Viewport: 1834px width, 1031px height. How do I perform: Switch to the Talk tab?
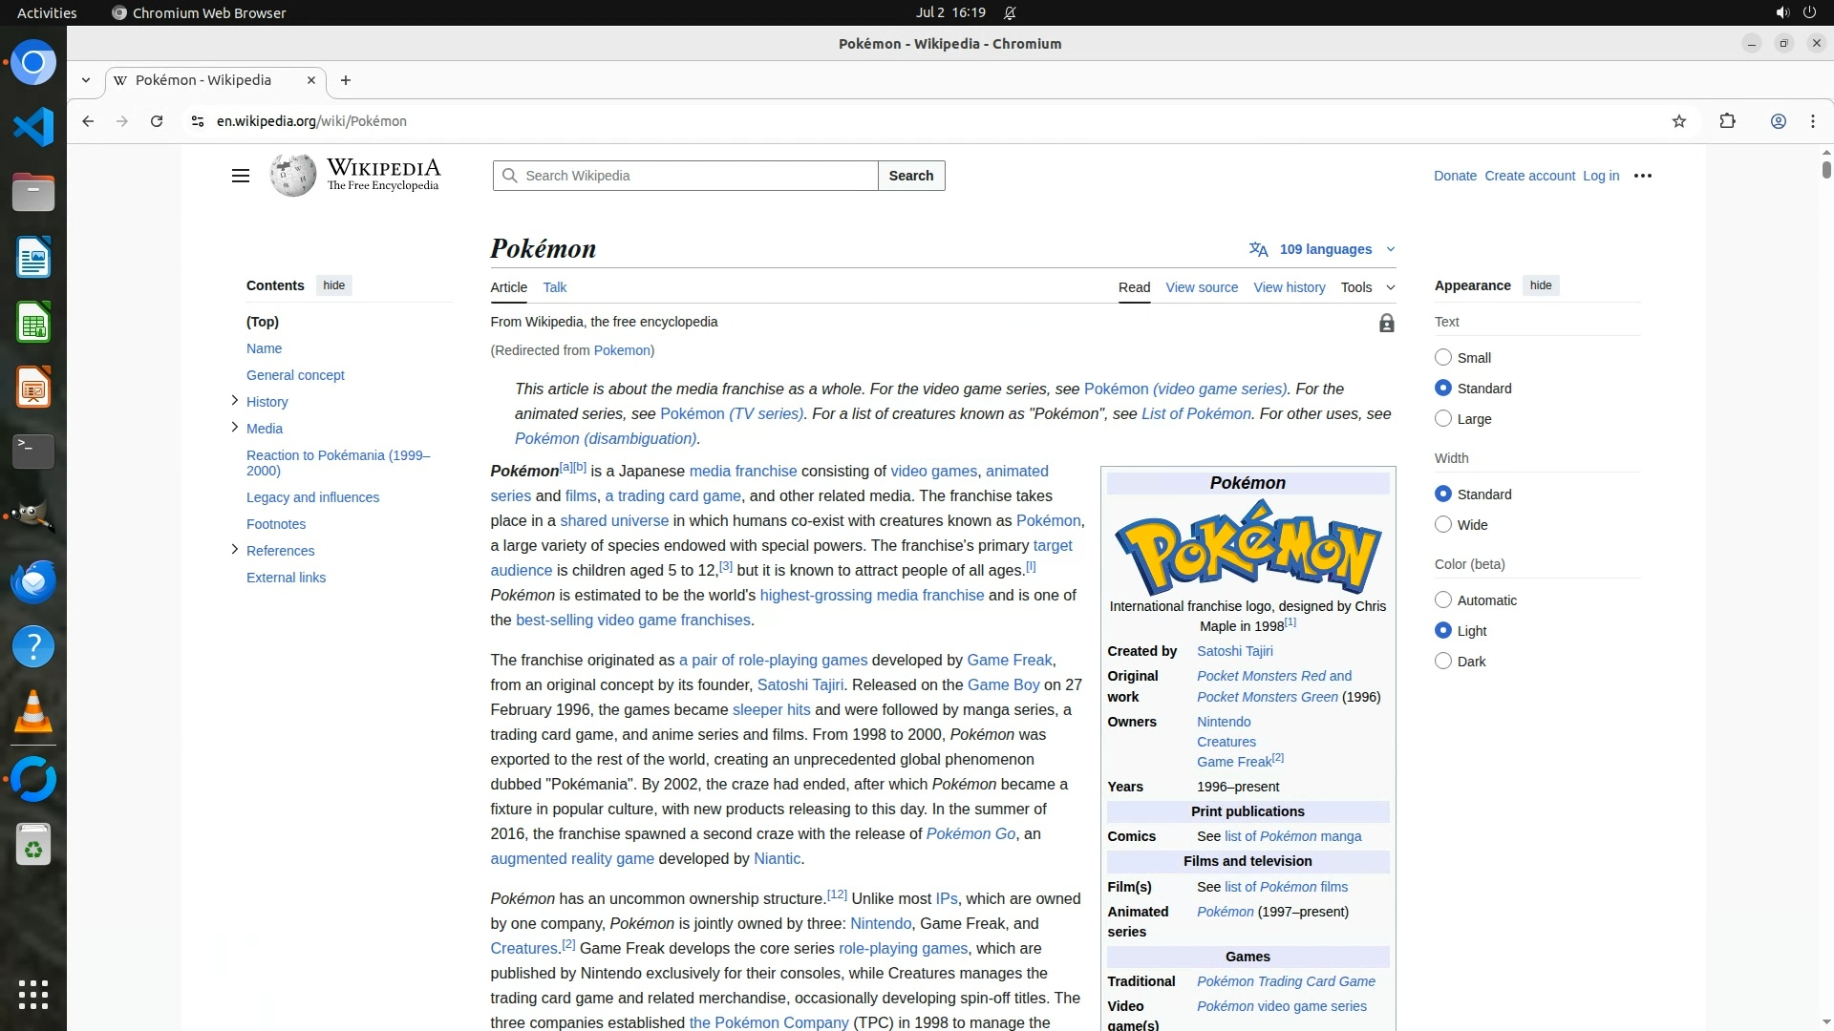tap(554, 287)
